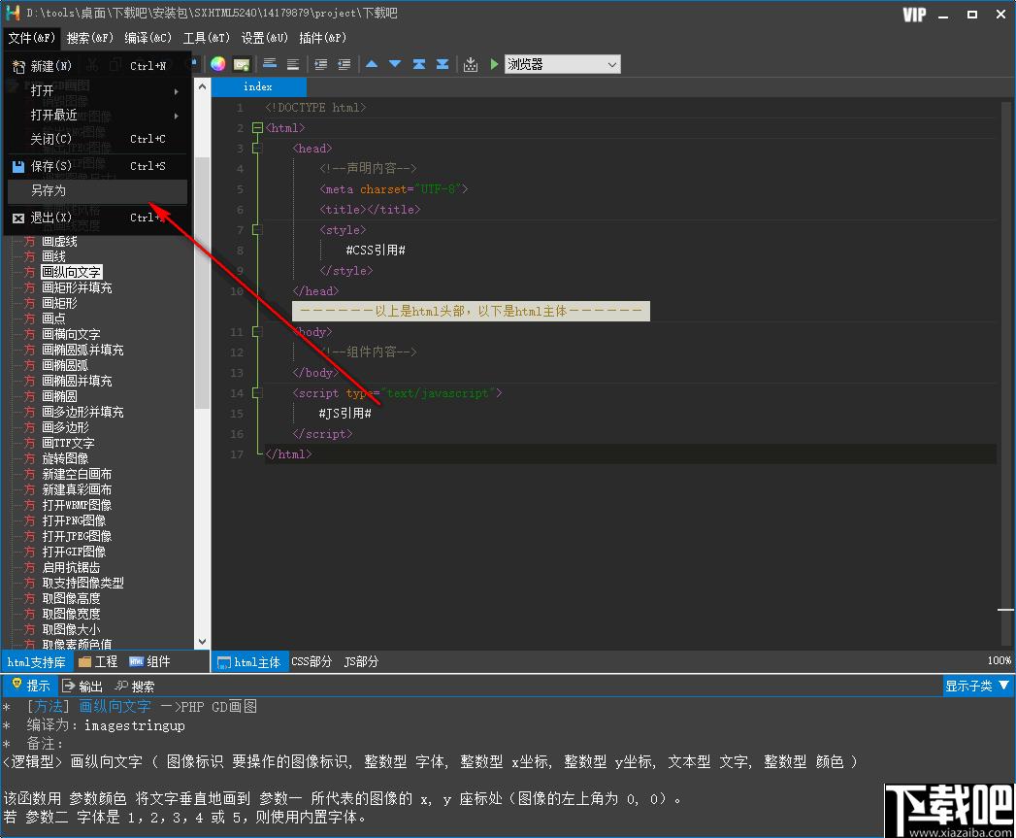Select the 打开PNG图像 tree item

(74, 520)
